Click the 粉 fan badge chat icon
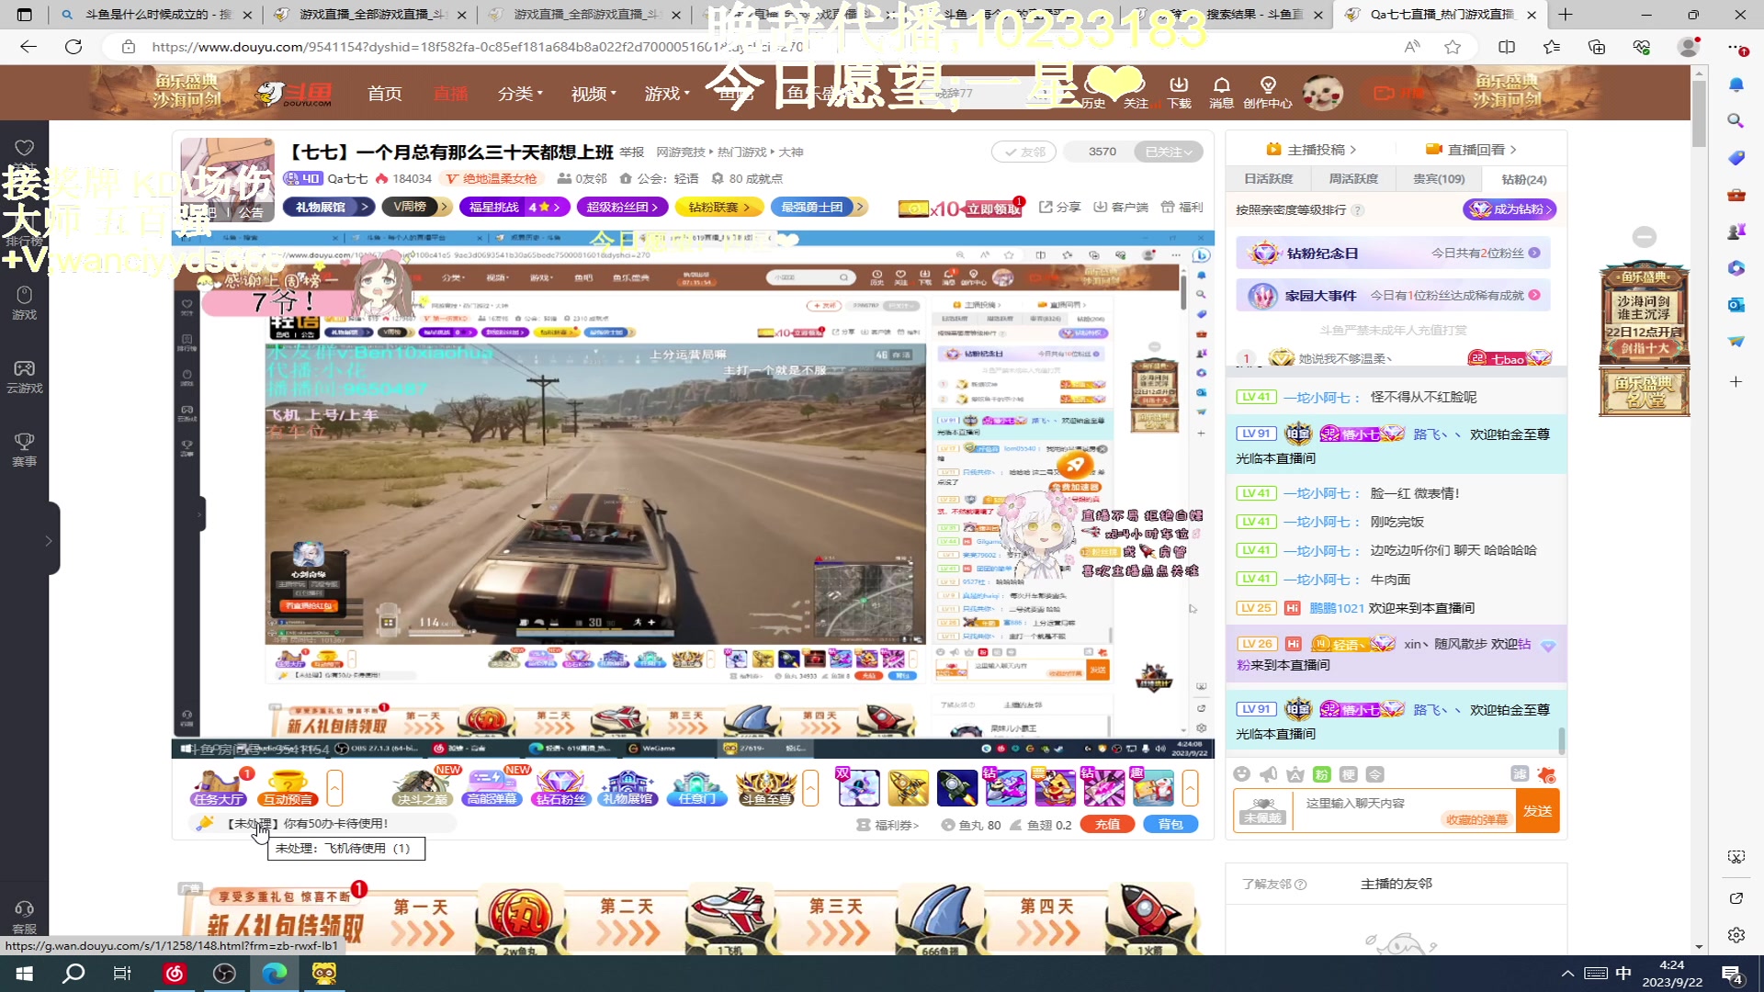This screenshot has height=992, width=1764. click(x=1322, y=774)
